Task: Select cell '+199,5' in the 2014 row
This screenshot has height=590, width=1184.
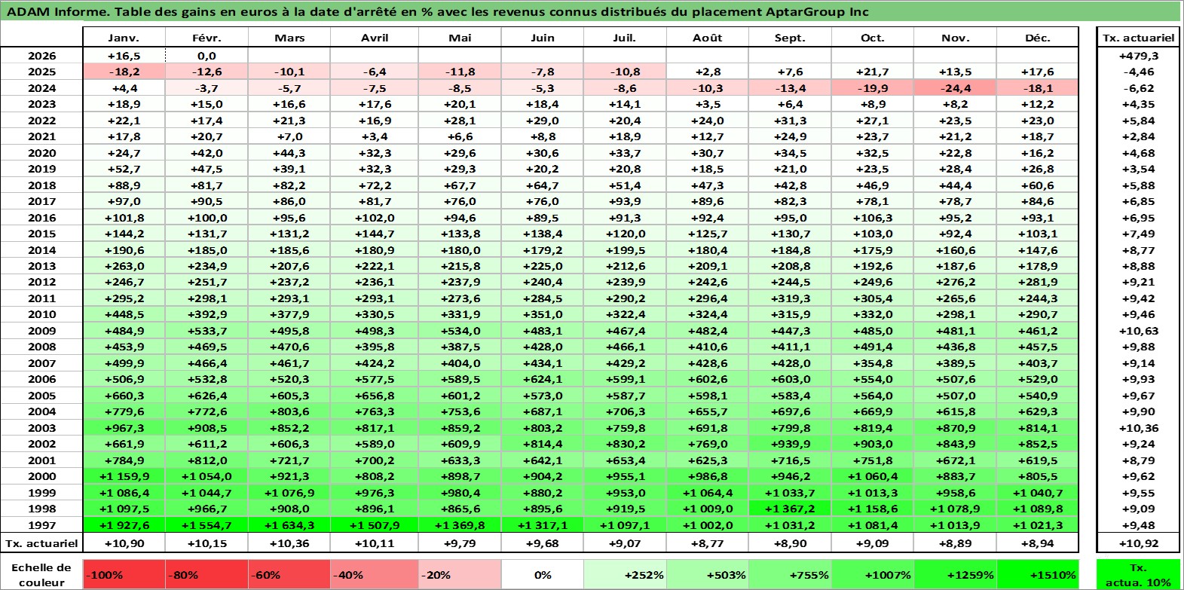Action: [x=625, y=250]
